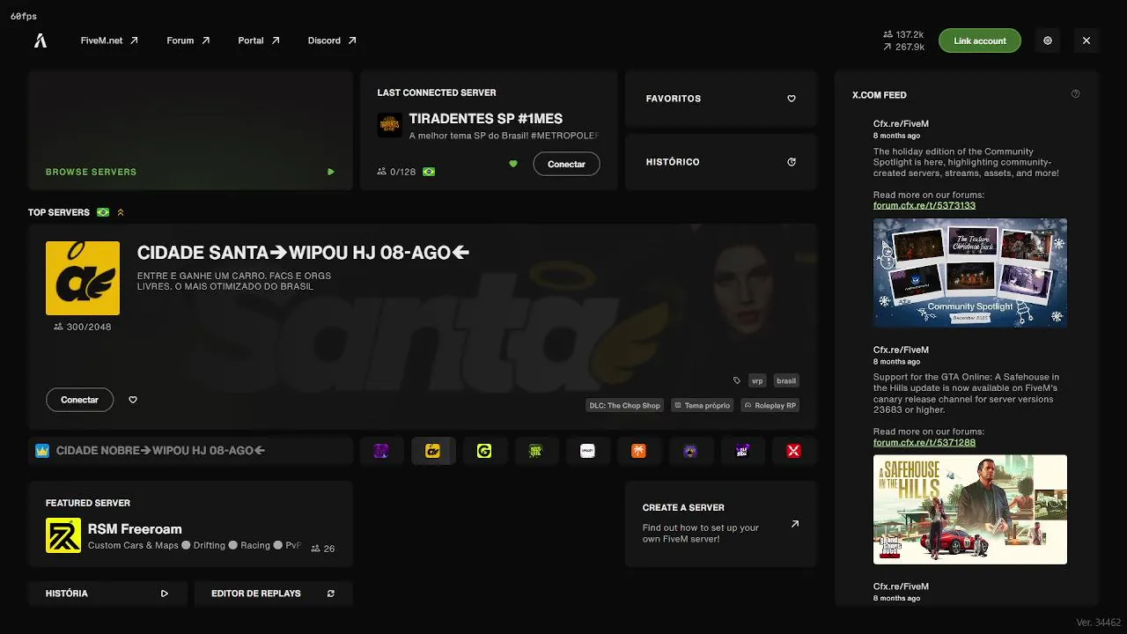Image resolution: width=1127 pixels, height=634 pixels.
Task: Click the Ver. 34462 version label
Action: 1098,623
